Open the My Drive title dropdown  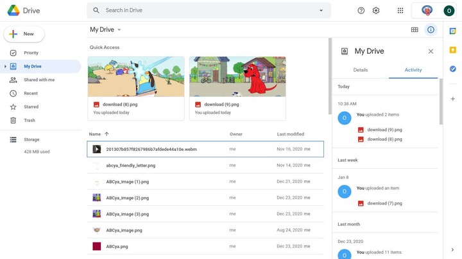119,30
